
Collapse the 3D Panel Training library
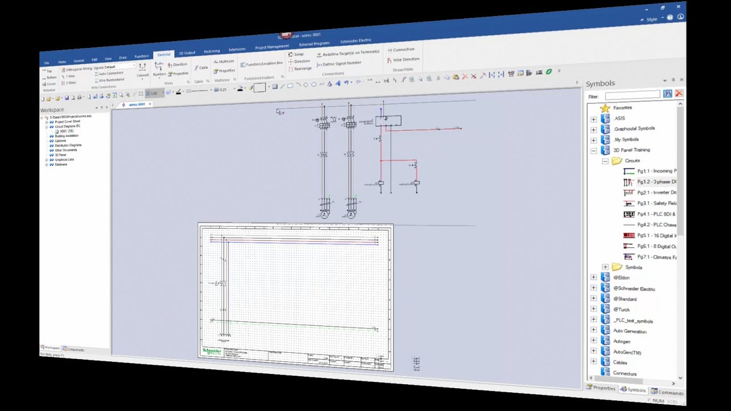point(593,151)
